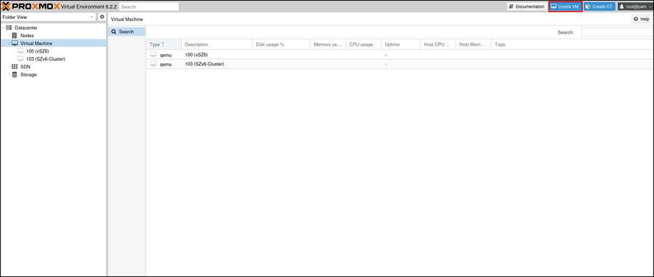Image resolution: width=654 pixels, height=277 pixels.
Task: Click the Nodes building icon
Action: point(14,36)
